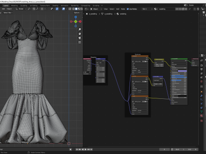206x154 pixels.
Task: Switch to the Sculpting workspace tab
Action: [x=24, y=6]
